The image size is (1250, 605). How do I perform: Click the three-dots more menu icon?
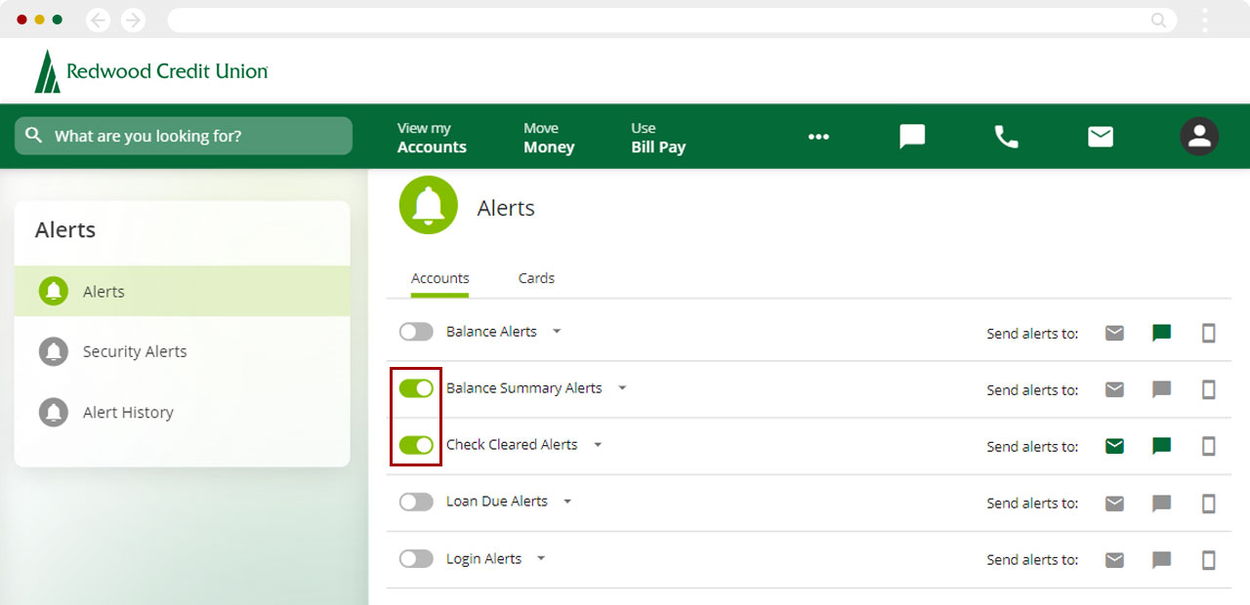point(818,137)
